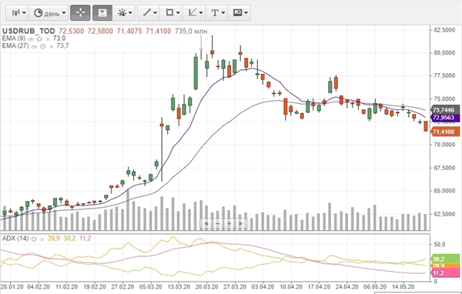The height and width of the screenshot is (294, 462).
Task: Open the indicators dropdown in the toolbar
Action: coord(124,12)
